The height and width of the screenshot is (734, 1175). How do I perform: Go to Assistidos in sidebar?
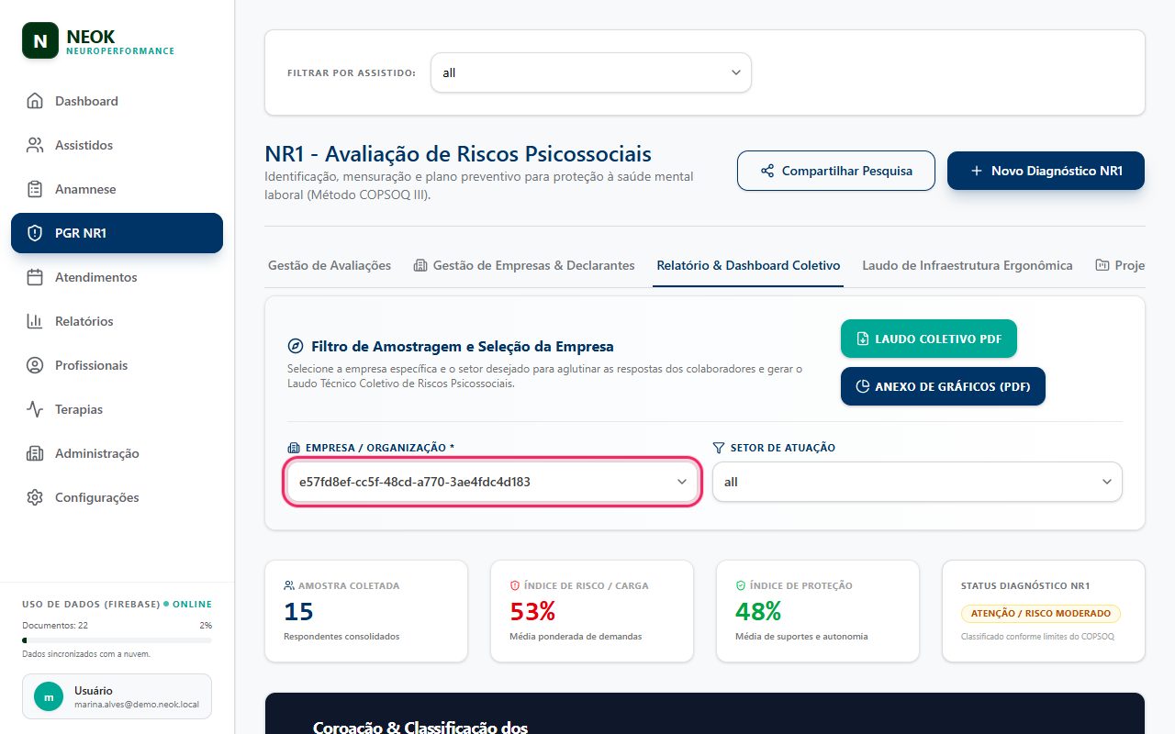point(117,145)
